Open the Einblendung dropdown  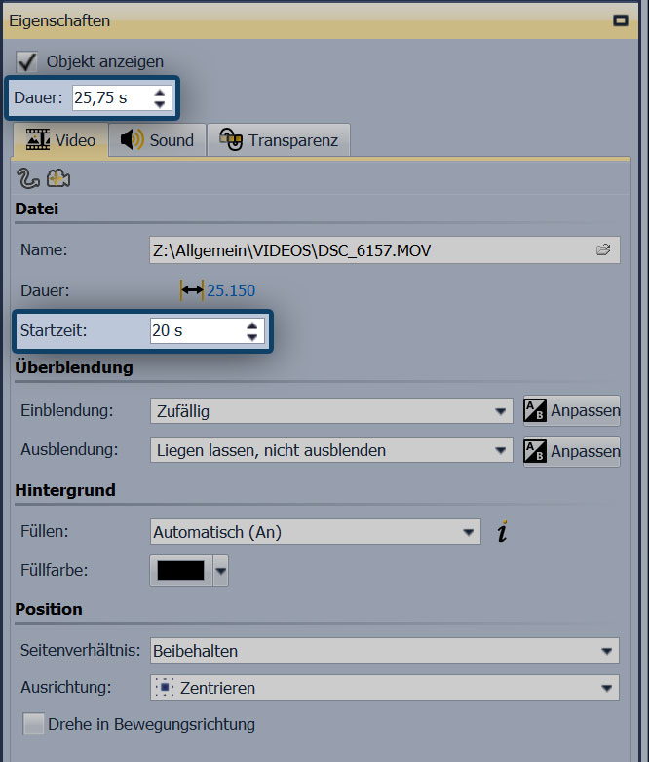[x=331, y=411]
